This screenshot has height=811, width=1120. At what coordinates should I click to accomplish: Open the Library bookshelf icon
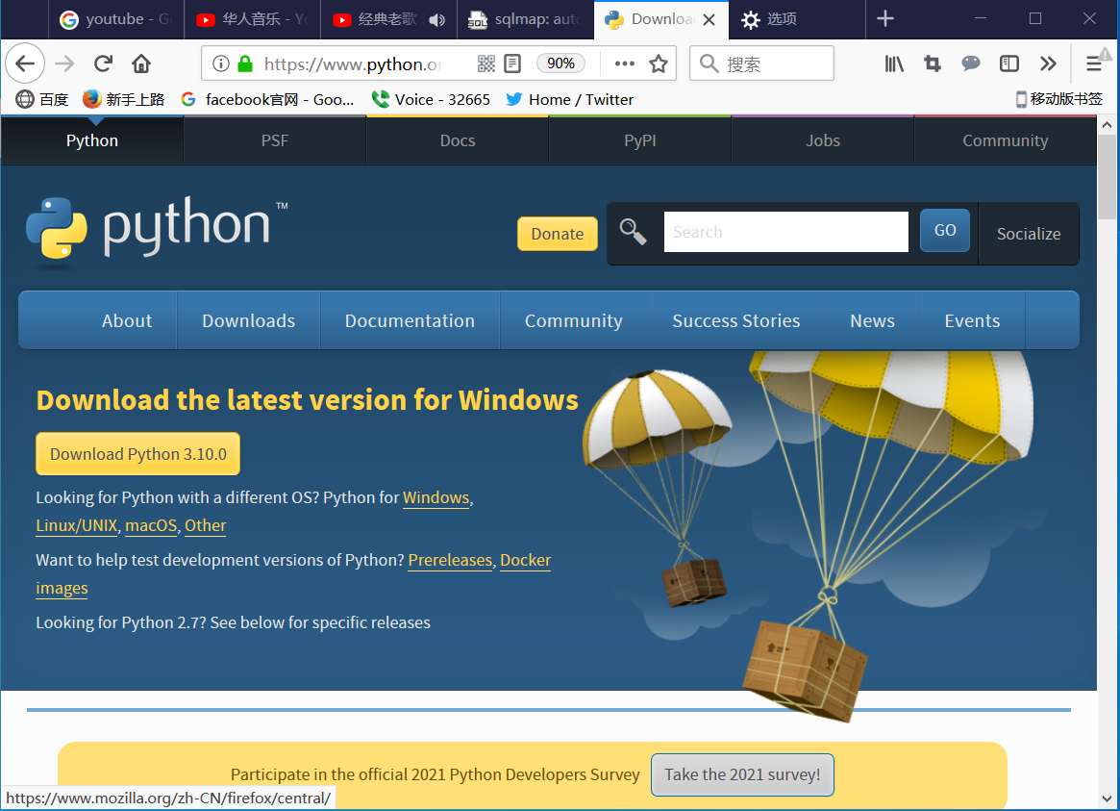click(x=893, y=64)
